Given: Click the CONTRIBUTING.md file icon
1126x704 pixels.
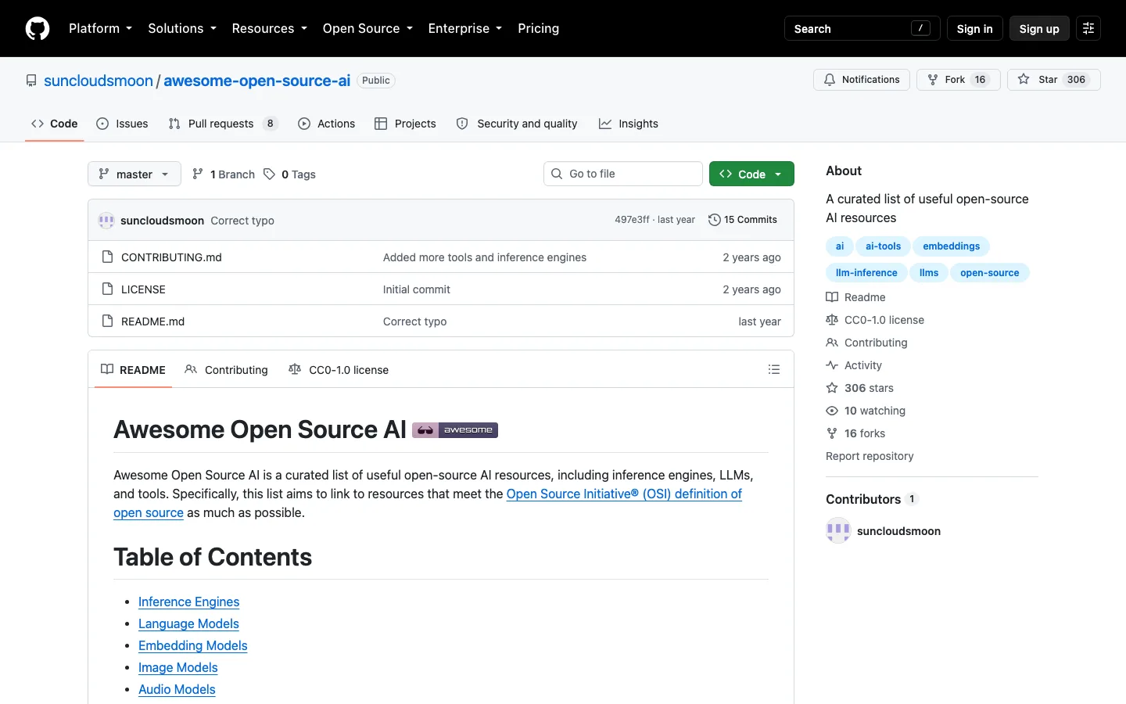Looking at the screenshot, I should tap(108, 257).
